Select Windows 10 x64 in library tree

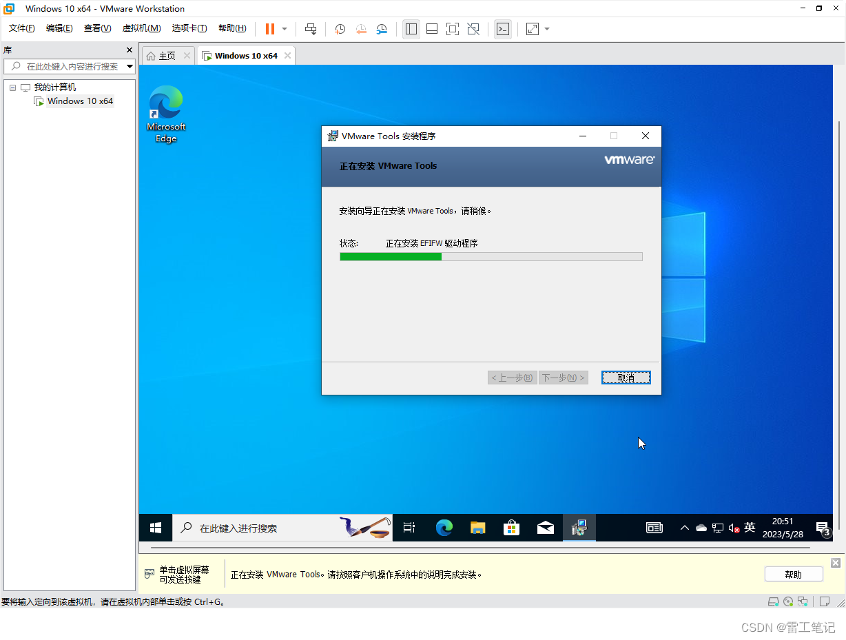point(80,101)
